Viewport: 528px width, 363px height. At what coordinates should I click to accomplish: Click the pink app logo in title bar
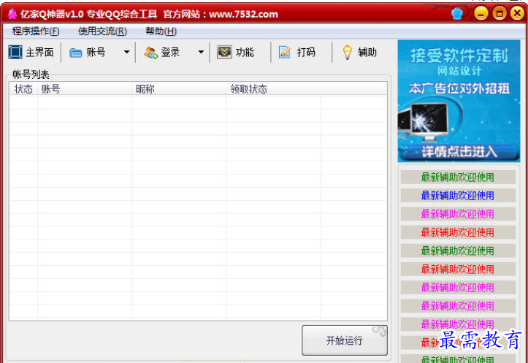coord(12,13)
